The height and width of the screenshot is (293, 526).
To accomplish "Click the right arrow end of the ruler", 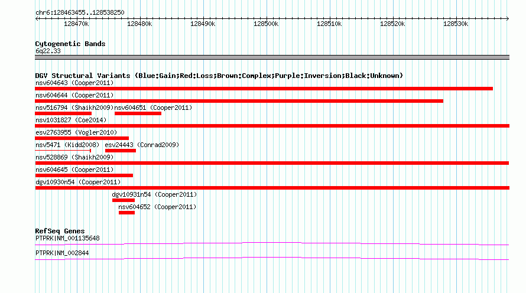I will (508, 19).
